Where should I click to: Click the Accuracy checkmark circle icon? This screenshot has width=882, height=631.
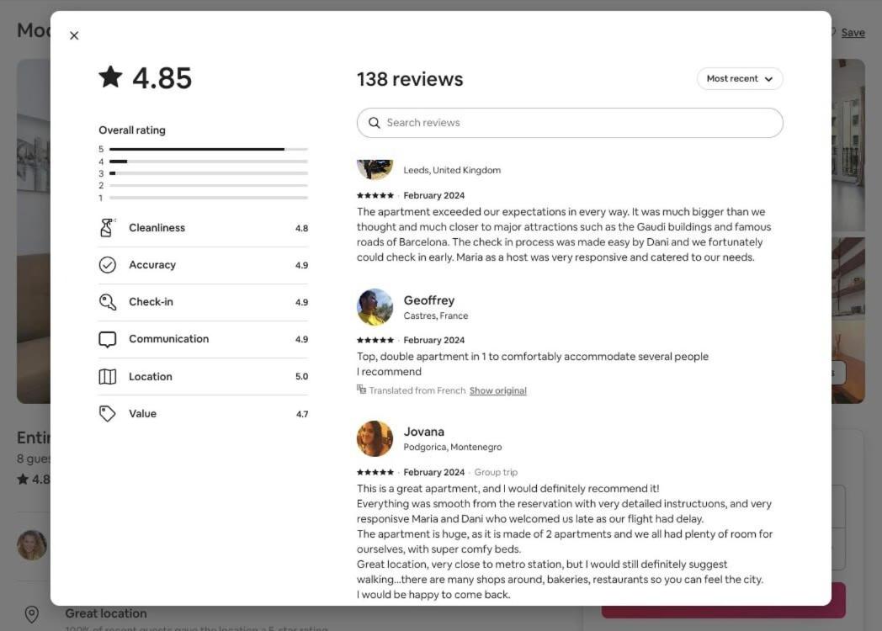tap(108, 265)
